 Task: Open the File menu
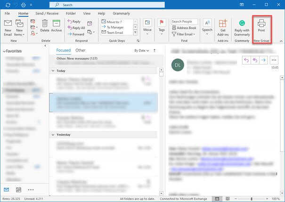tap(7, 14)
